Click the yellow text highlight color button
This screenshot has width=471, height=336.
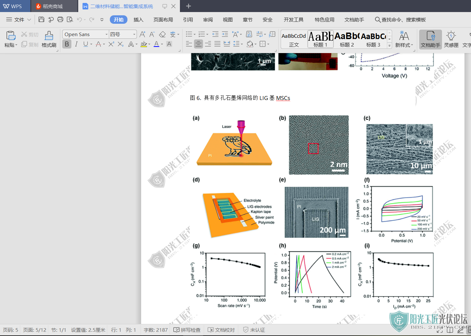[144, 44]
